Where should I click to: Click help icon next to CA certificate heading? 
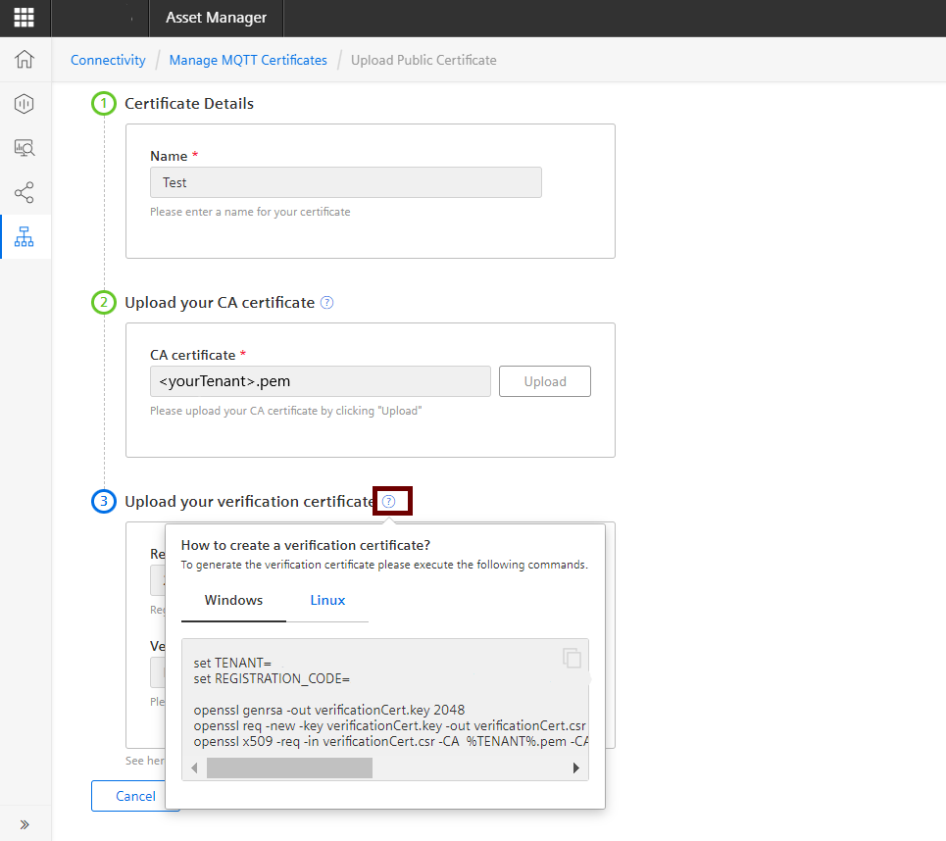[326, 302]
